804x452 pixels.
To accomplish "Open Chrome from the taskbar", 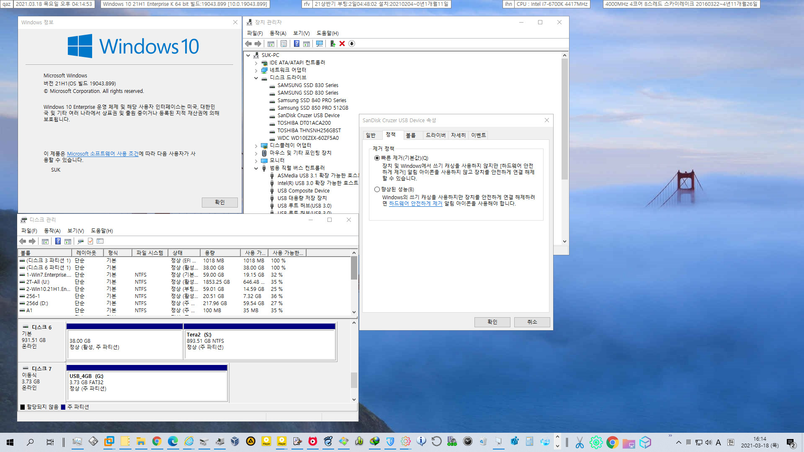I will [x=157, y=442].
